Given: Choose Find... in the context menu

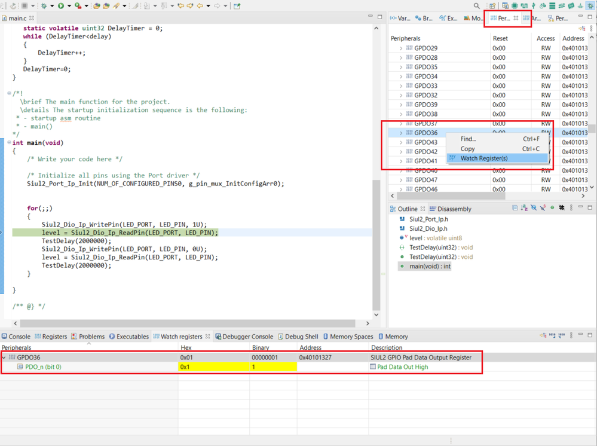Looking at the screenshot, I should [497, 139].
